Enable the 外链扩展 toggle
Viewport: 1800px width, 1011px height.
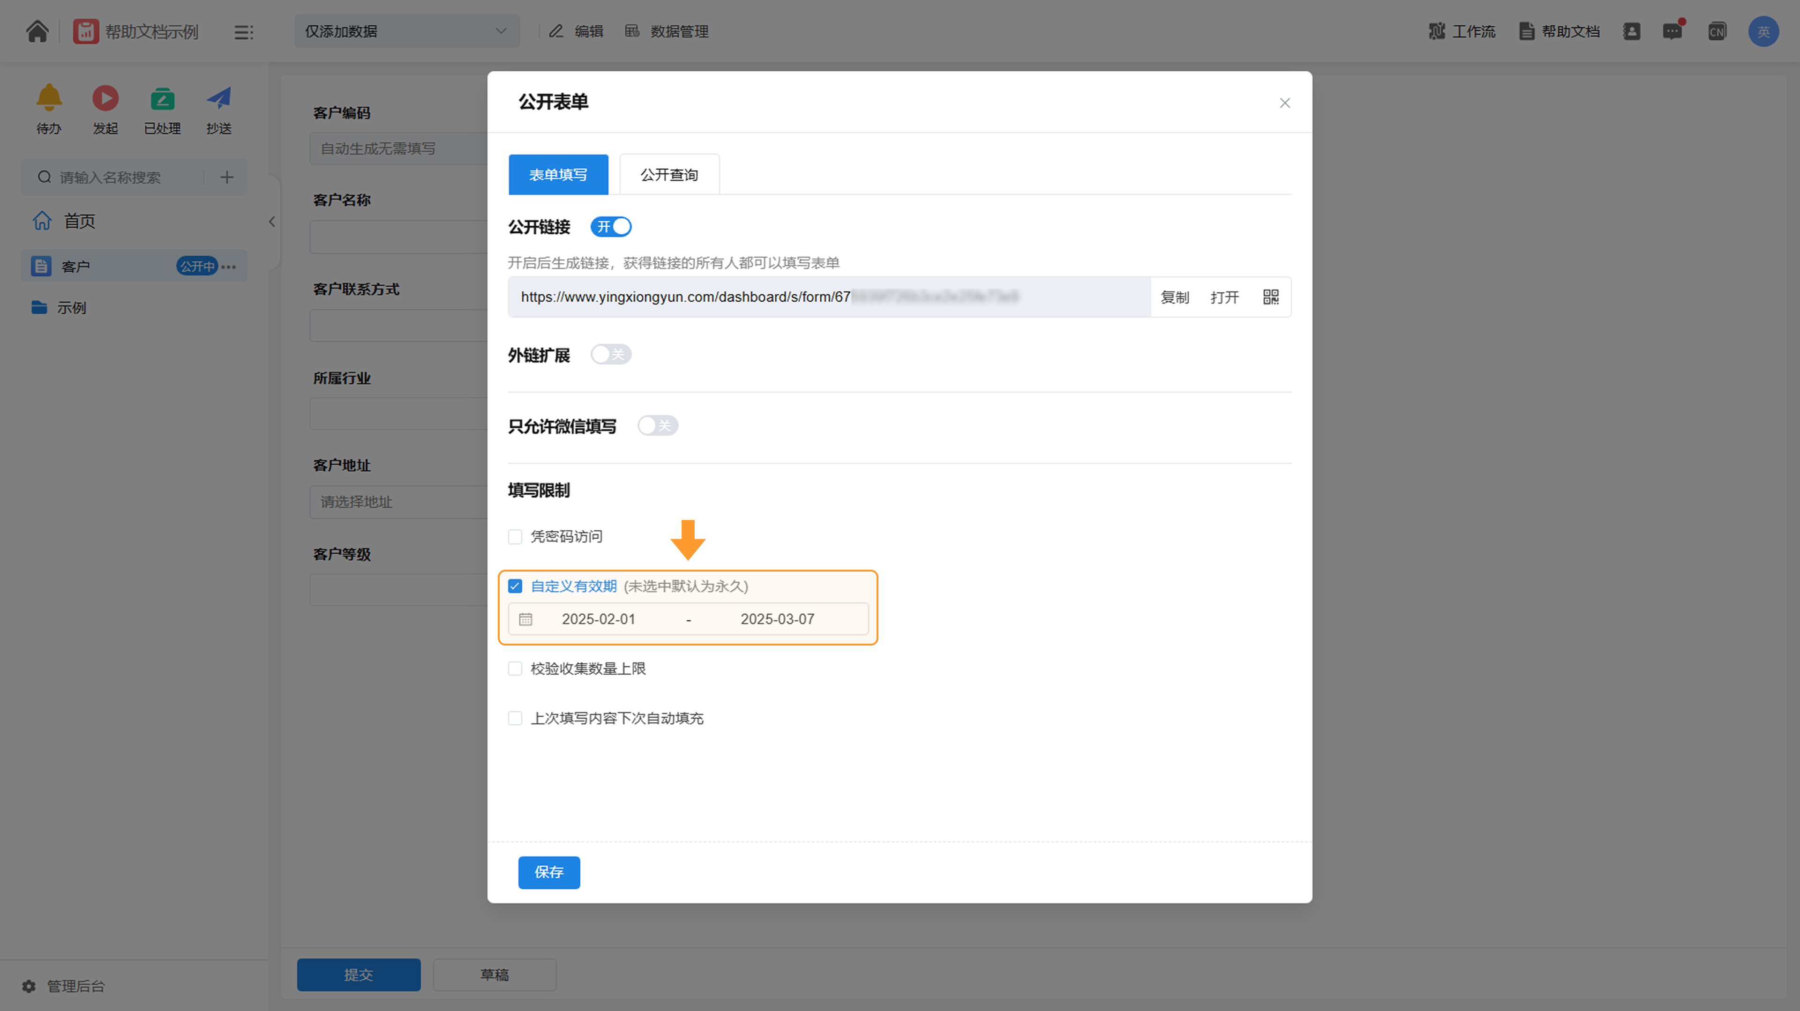click(611, 355)
